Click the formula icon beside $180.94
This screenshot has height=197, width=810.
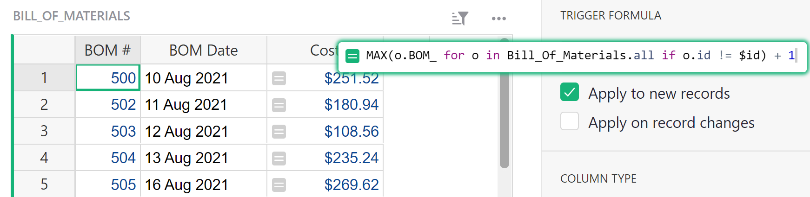279,105
